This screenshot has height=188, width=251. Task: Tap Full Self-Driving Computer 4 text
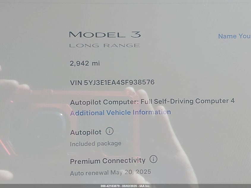187,101
